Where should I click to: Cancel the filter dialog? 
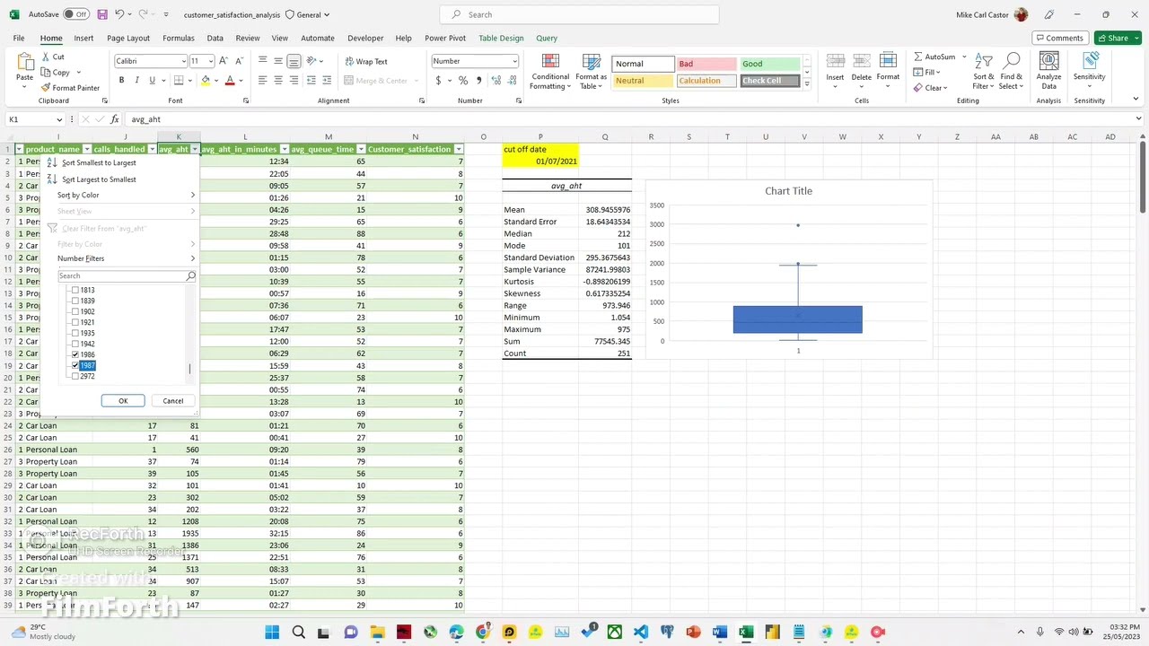(172, 401)
